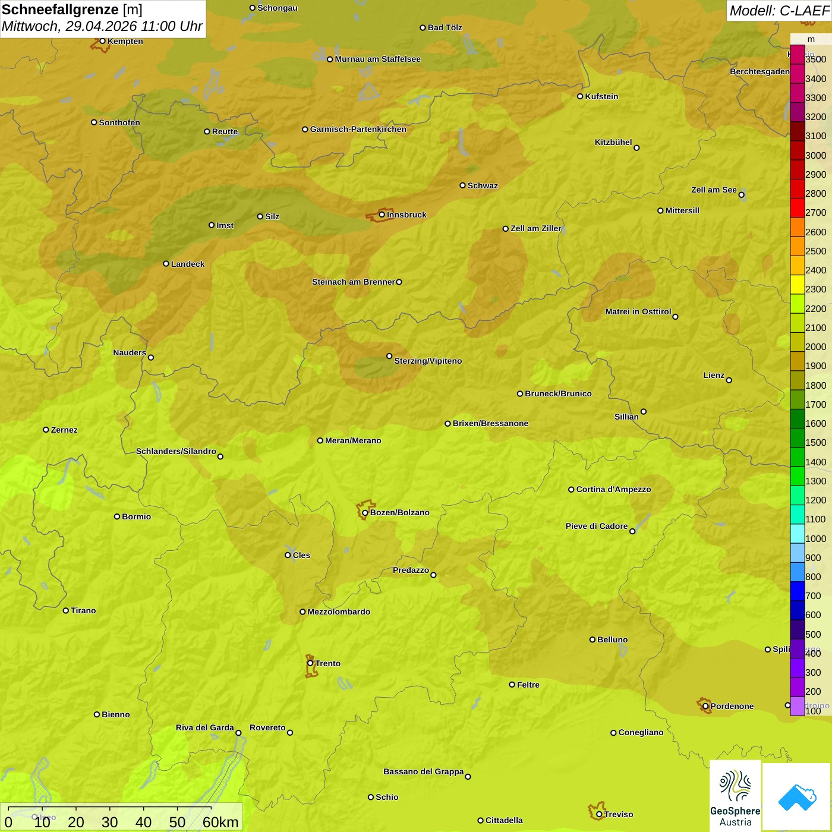Viewport: 832px width, 832px height.
Task: Click the 'Meran/Merano' label
Action: [x=353, y=440]
